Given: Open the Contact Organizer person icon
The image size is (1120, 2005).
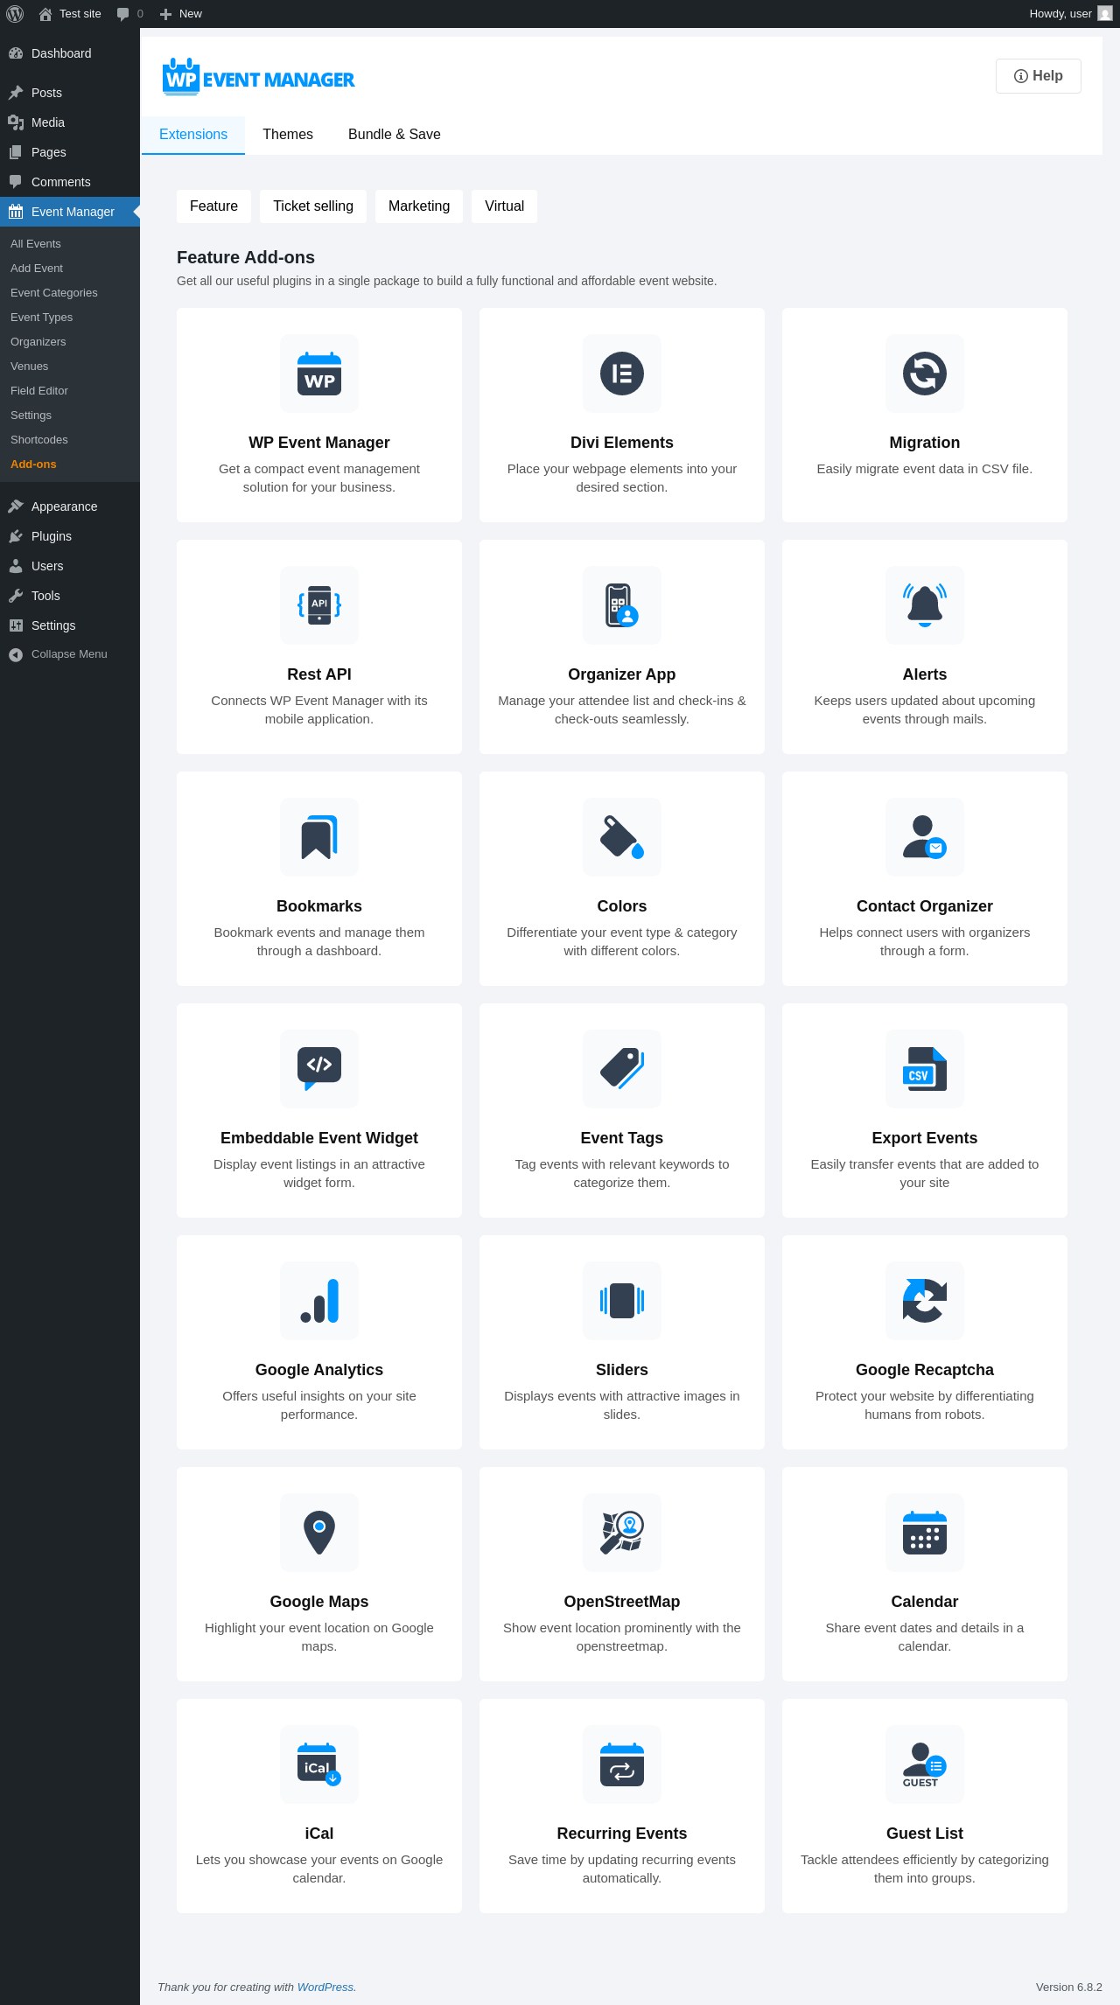Looking at the screenshot, I should (925, 837).
